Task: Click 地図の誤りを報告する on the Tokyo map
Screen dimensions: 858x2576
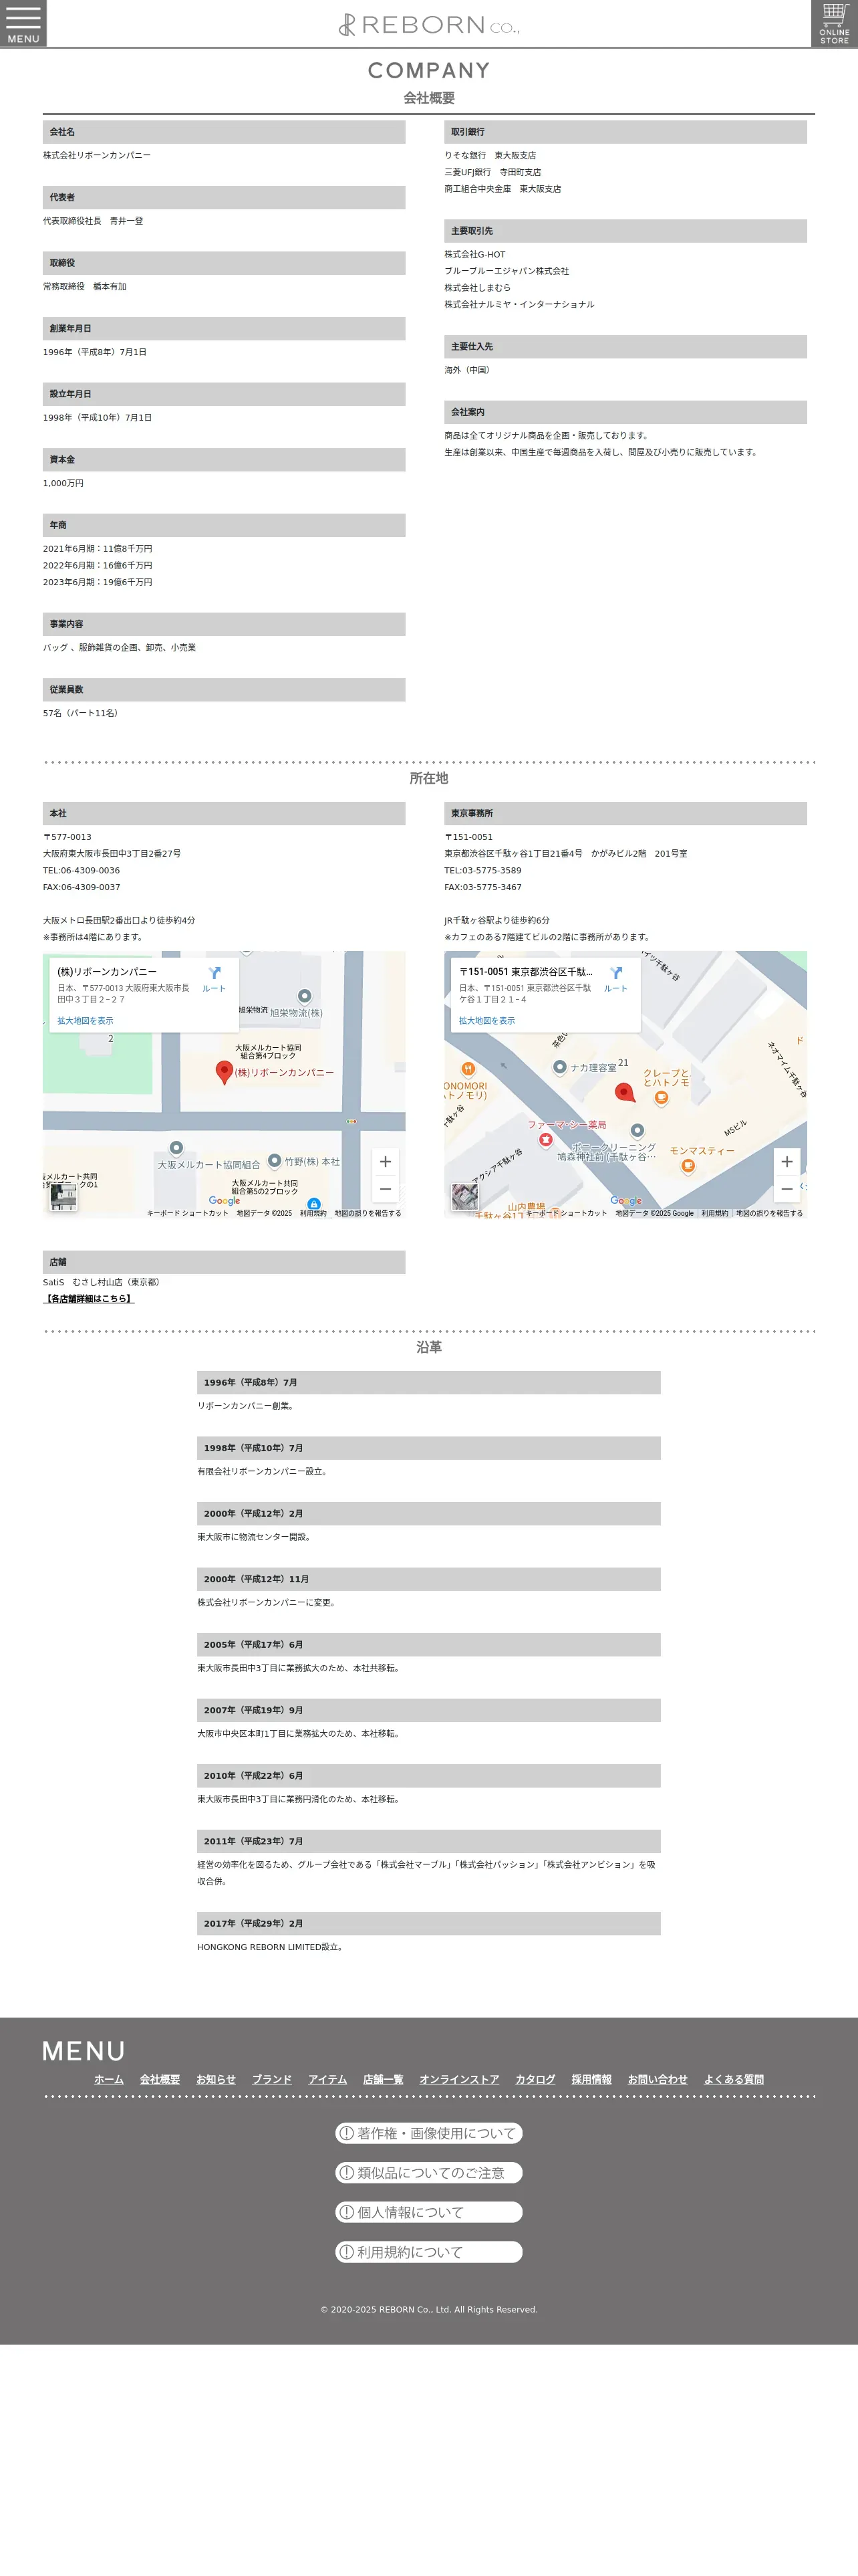Action: point(769,1213)
